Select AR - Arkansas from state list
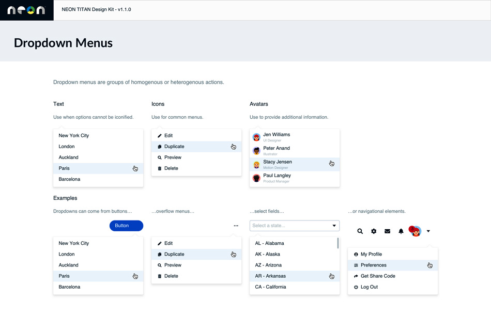The height and width of the screenshot is (316, 491). (270, 276)
